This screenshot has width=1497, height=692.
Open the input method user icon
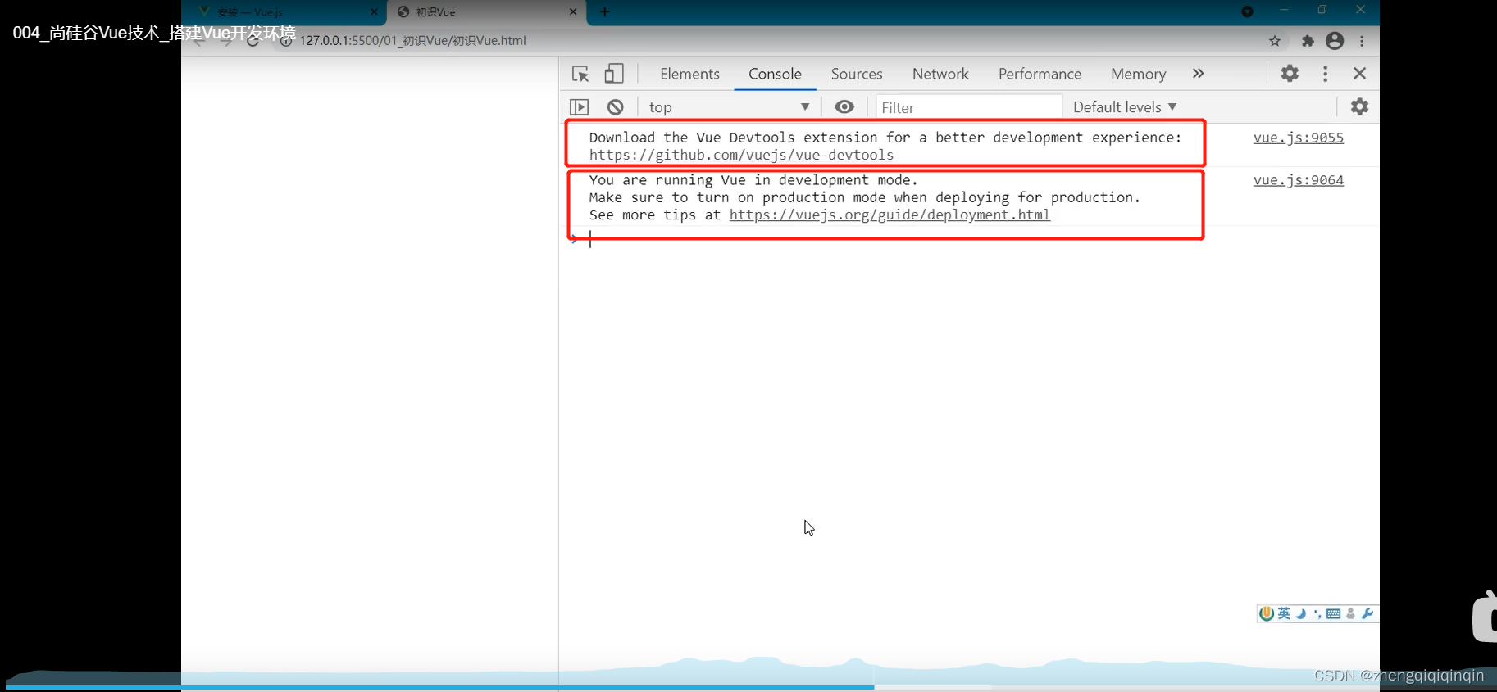pyautogui.click(x=1351, y=613)
